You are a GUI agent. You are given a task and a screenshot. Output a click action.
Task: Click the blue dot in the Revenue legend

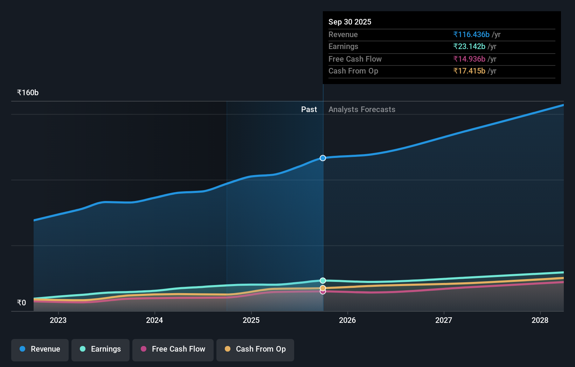tap(23, 349)
